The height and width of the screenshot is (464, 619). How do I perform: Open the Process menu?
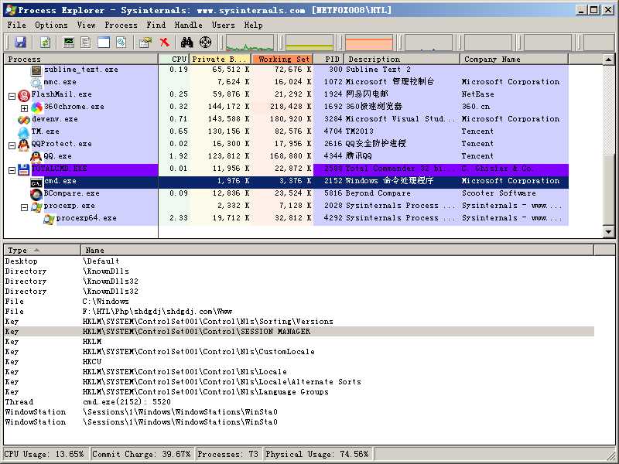121,25
